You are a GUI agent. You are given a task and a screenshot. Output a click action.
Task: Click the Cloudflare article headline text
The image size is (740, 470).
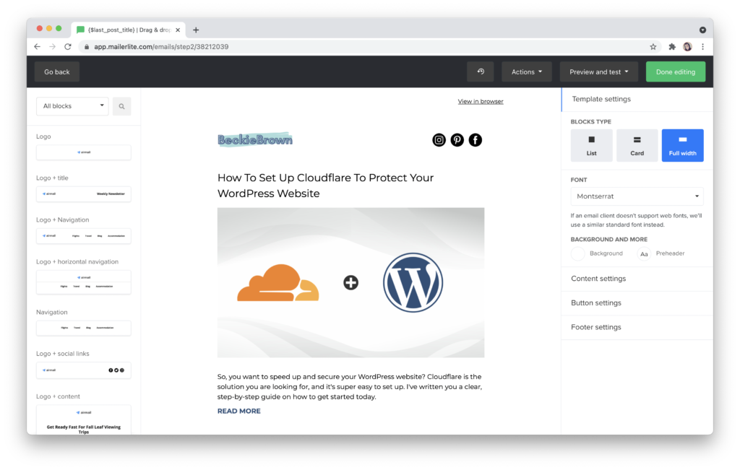(x=325, y=186)
